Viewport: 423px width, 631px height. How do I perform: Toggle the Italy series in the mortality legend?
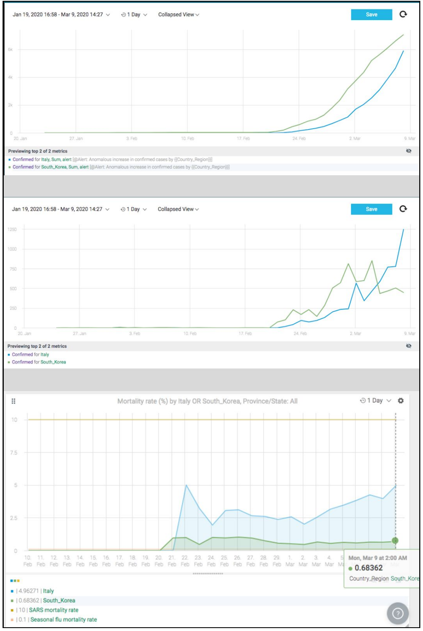(x=48, y=591)
